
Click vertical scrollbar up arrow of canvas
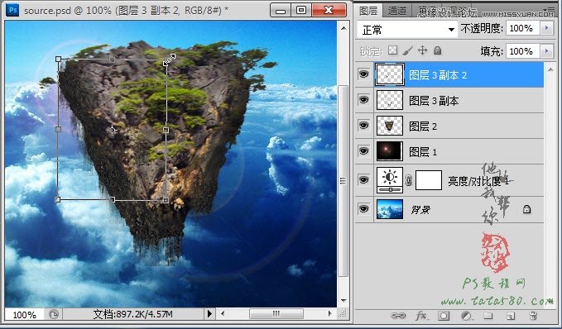coord(343,28)
